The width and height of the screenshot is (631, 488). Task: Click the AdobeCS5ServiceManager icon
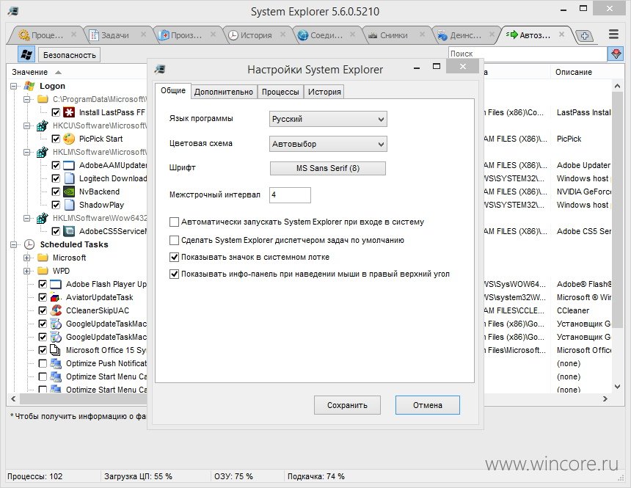(69, 231)
